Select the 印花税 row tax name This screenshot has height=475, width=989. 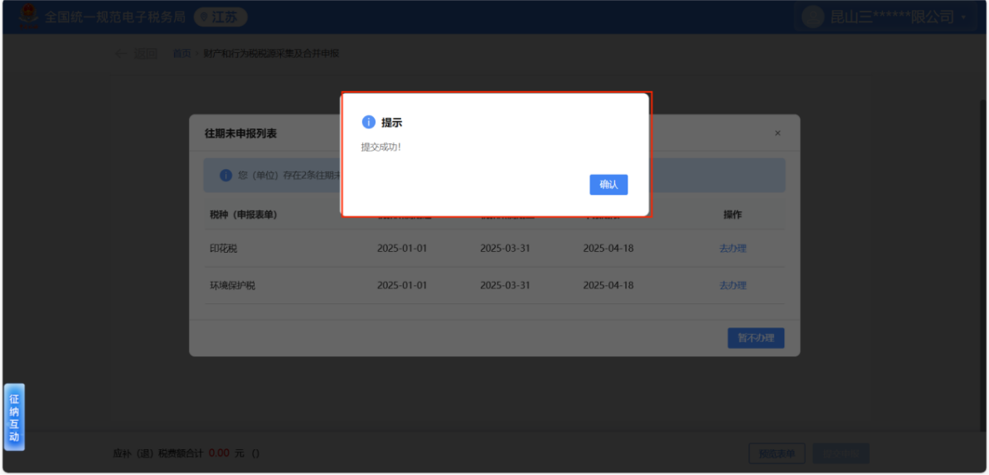(x=224, y=248)
